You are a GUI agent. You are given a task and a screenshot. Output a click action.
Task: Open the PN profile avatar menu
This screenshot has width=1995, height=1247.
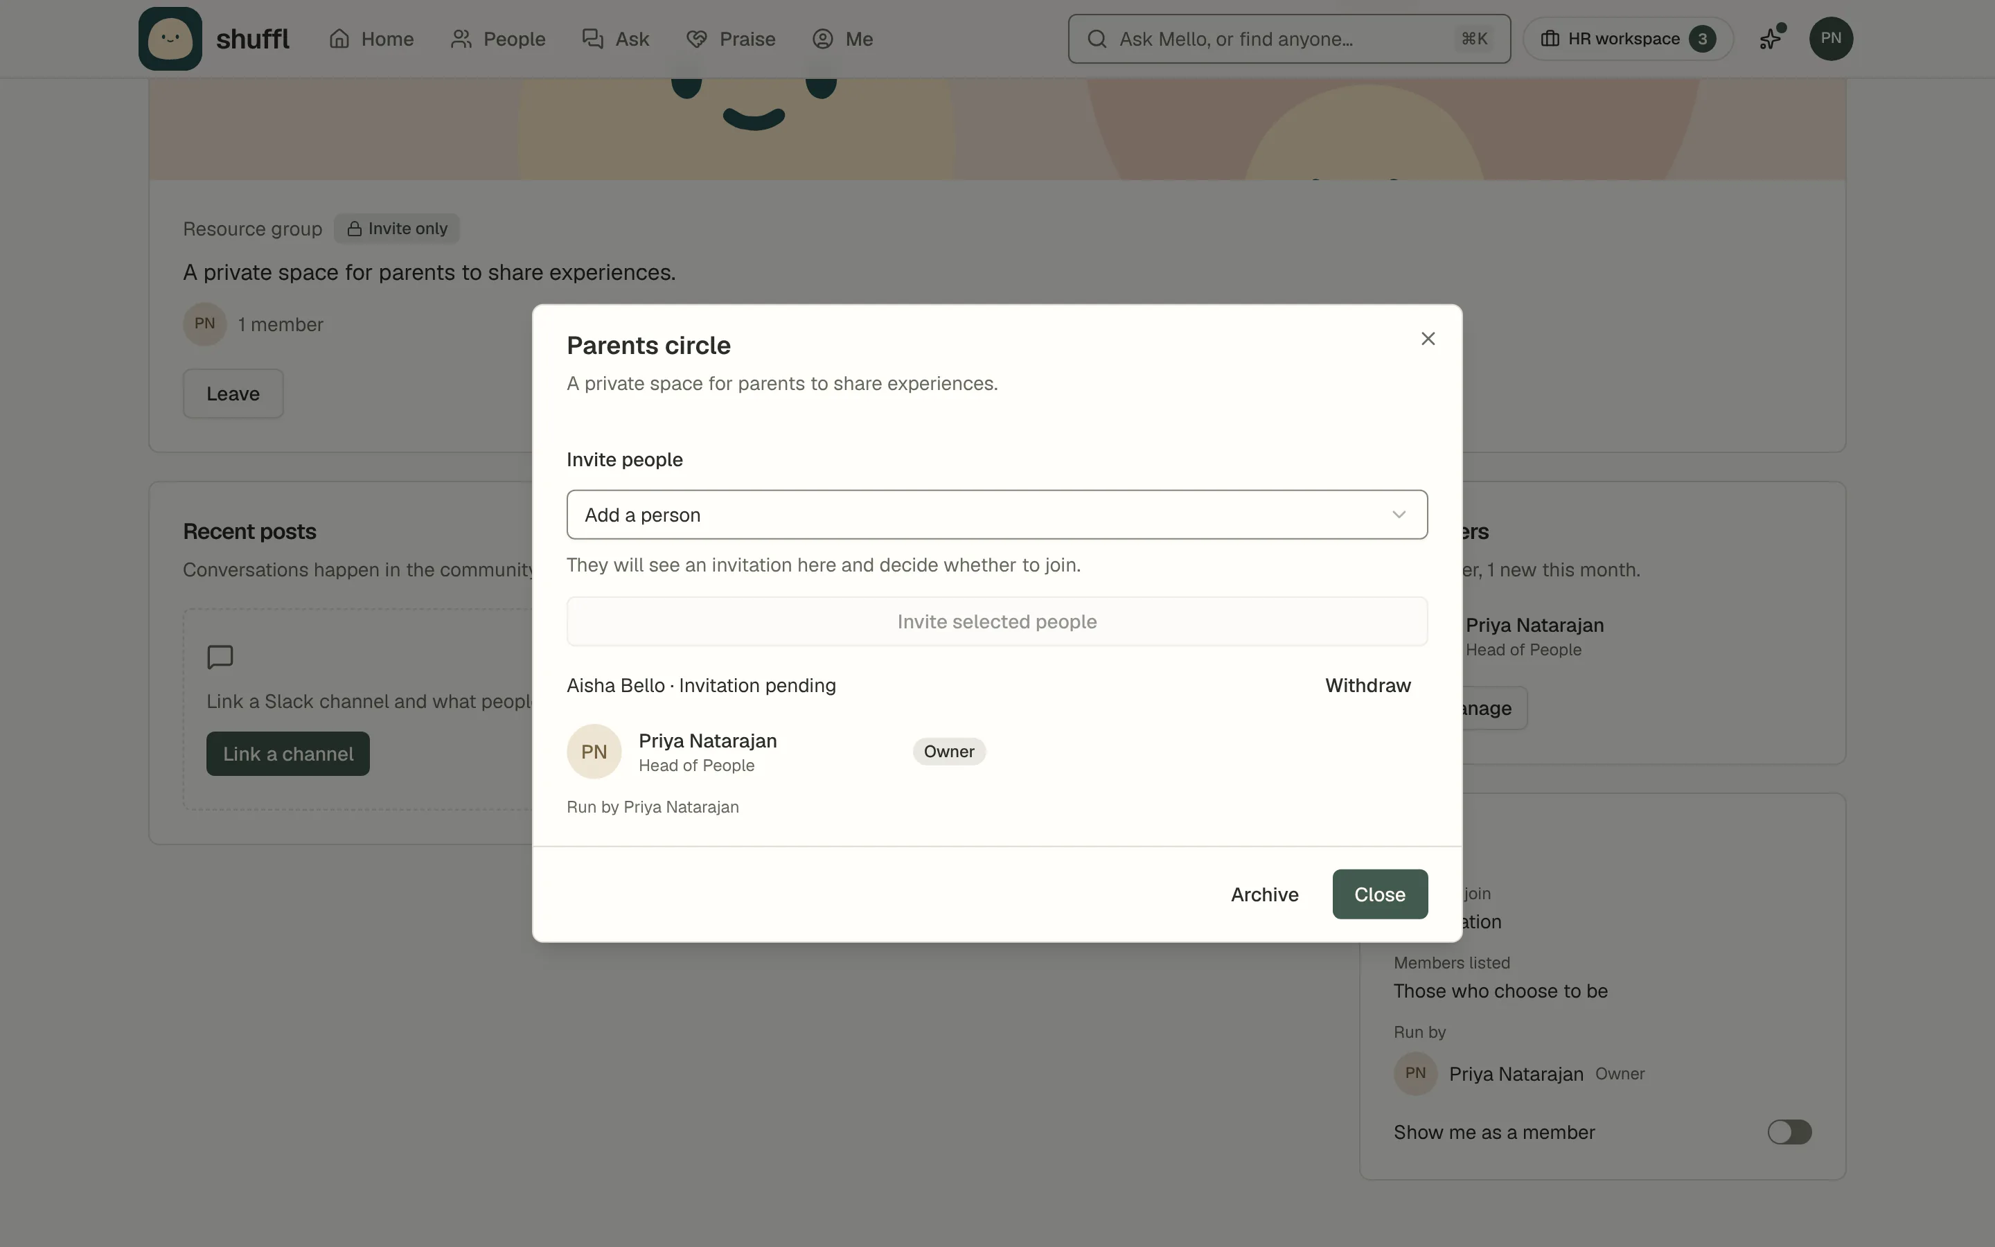[x=1830, y=39]
